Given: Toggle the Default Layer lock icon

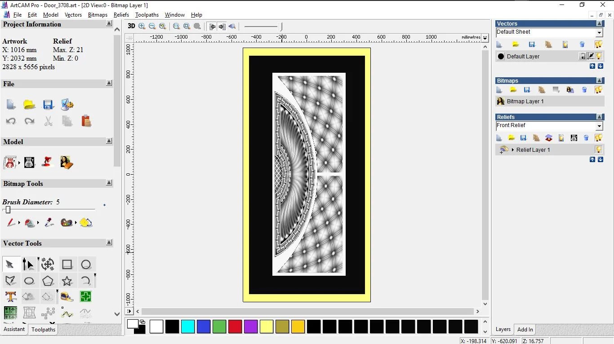Looking at the screenshot, I should click(x=583, y=56).
